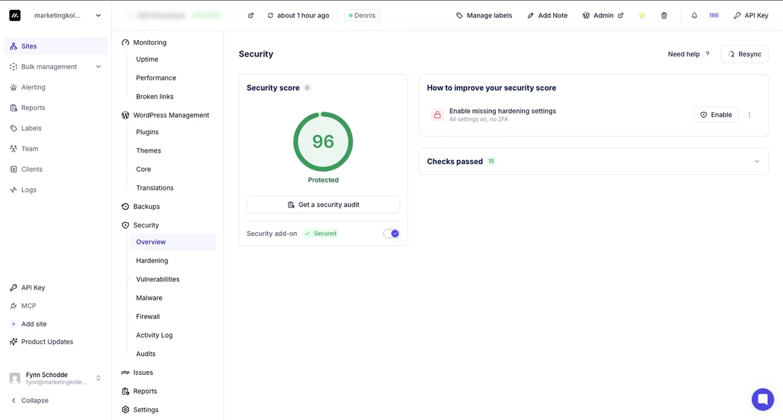Click the Dennis label tag
Viewport: 783px width, 420px height.
[x=362, y=16]
